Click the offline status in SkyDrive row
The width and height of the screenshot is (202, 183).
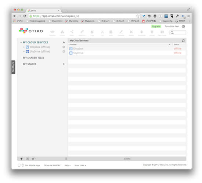[x=177, y=53]
